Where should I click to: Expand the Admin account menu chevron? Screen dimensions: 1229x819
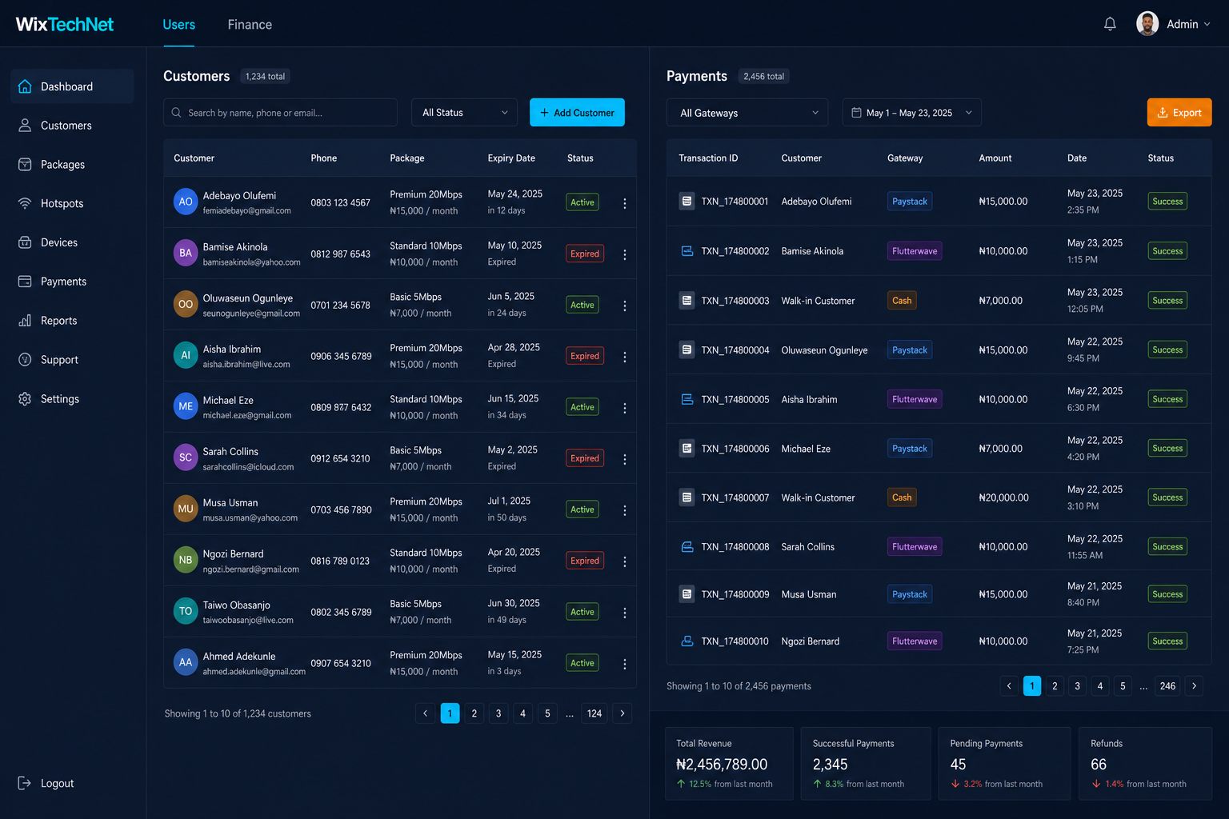1207,24
